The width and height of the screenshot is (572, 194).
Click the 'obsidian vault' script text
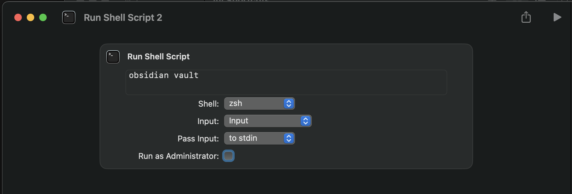tap(164, 75)
